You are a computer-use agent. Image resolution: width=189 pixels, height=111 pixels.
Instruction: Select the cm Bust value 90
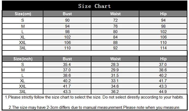click(x=67, y=20)
